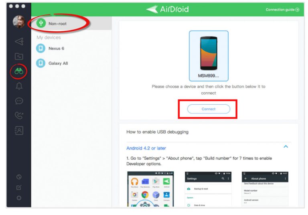Click the round clock-like icon above edit icon
The width and height of the screenshot is (308, 215).
pos(19,177)
